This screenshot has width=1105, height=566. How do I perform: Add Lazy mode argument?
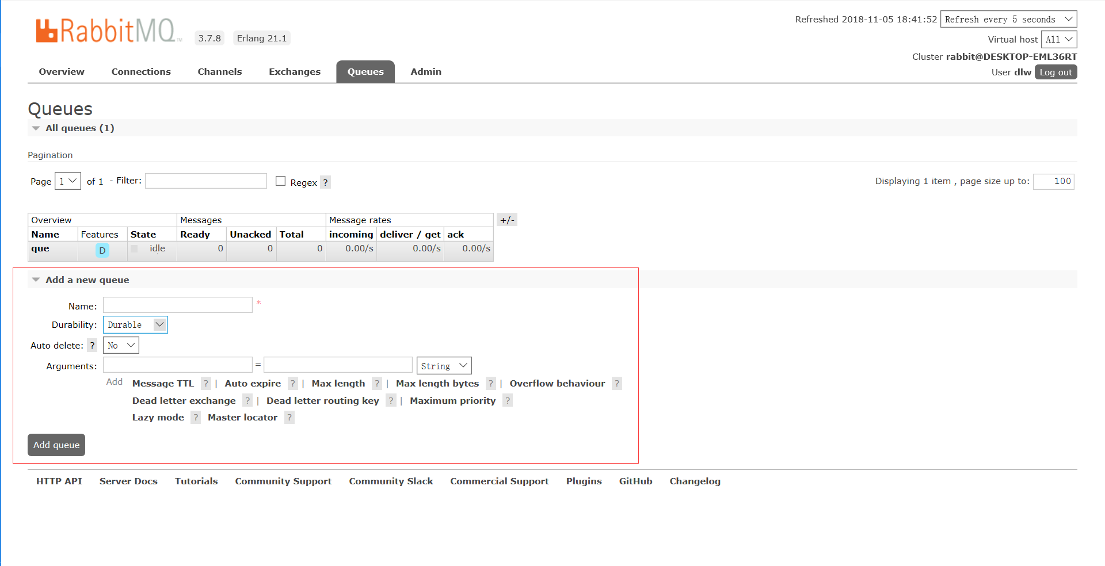(158, 418)
